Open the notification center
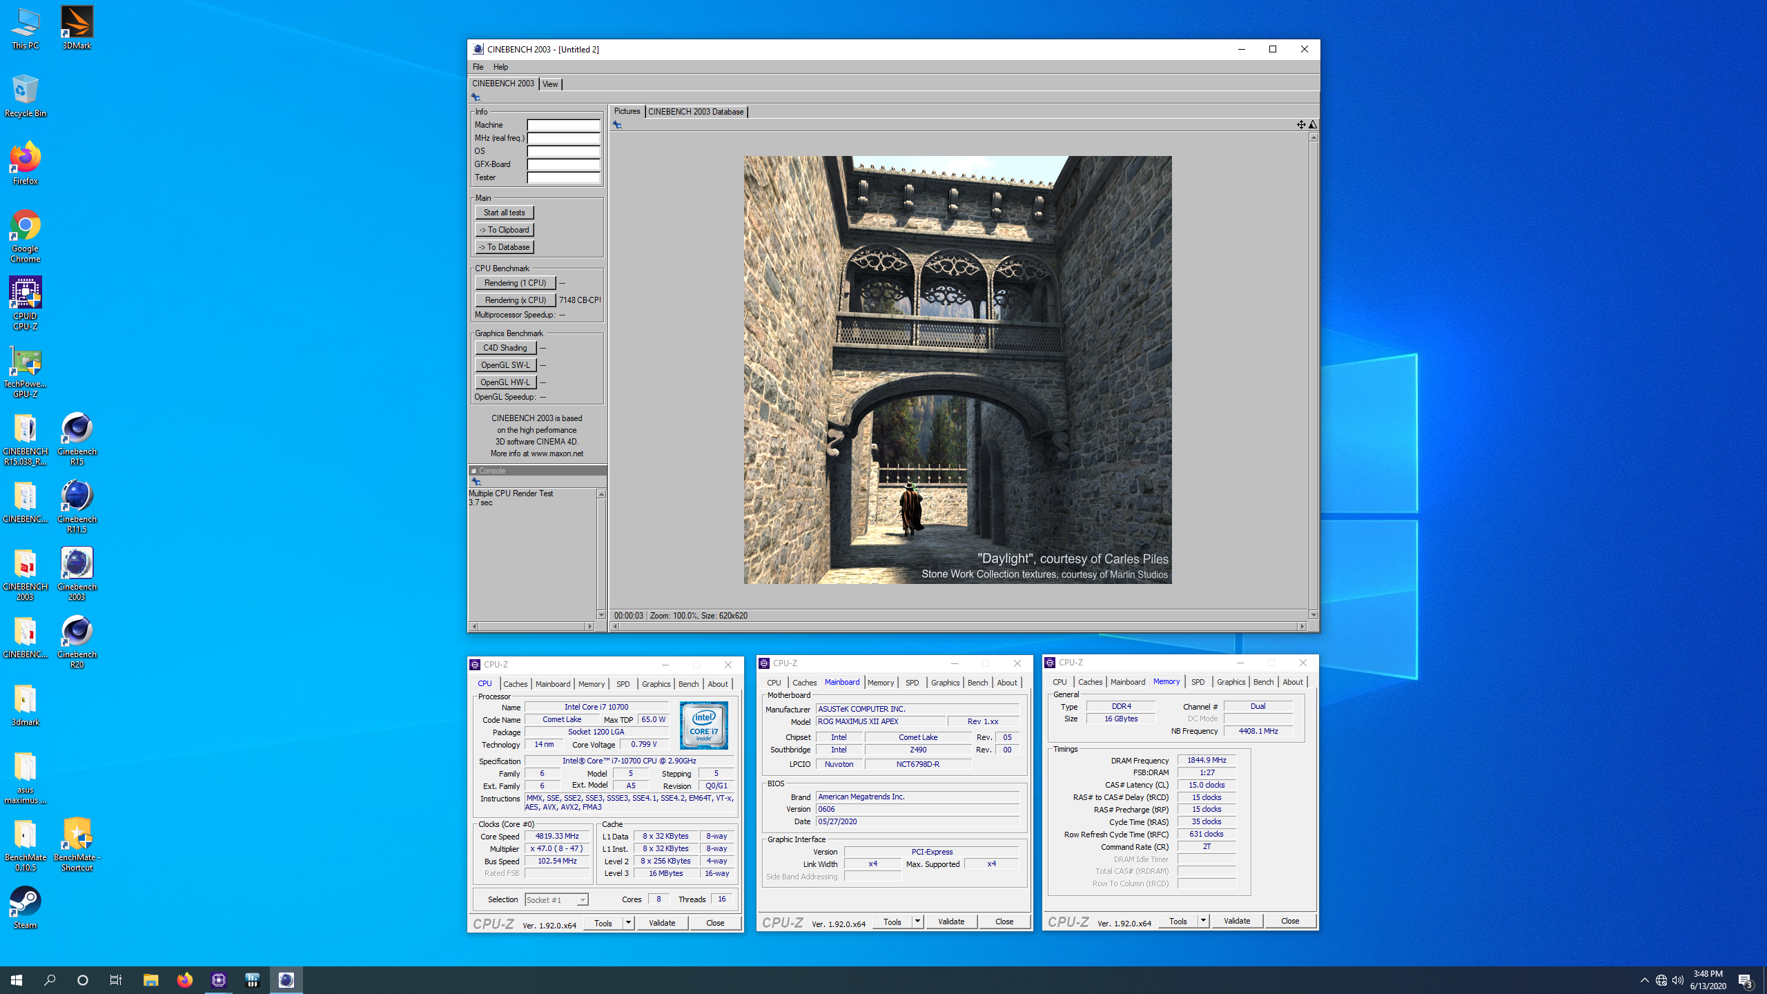Screen dimensions: 1767x994 click(x=1746, y=980)
